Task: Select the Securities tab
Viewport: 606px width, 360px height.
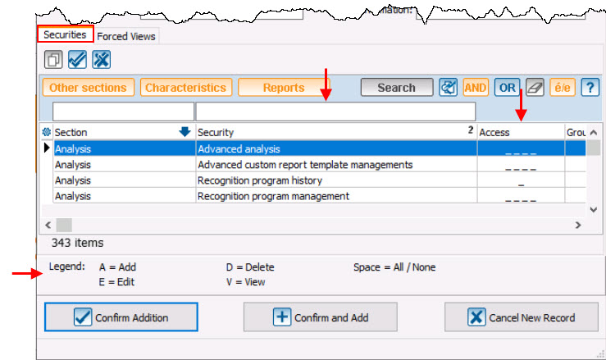Action: (x=65, y=34)
